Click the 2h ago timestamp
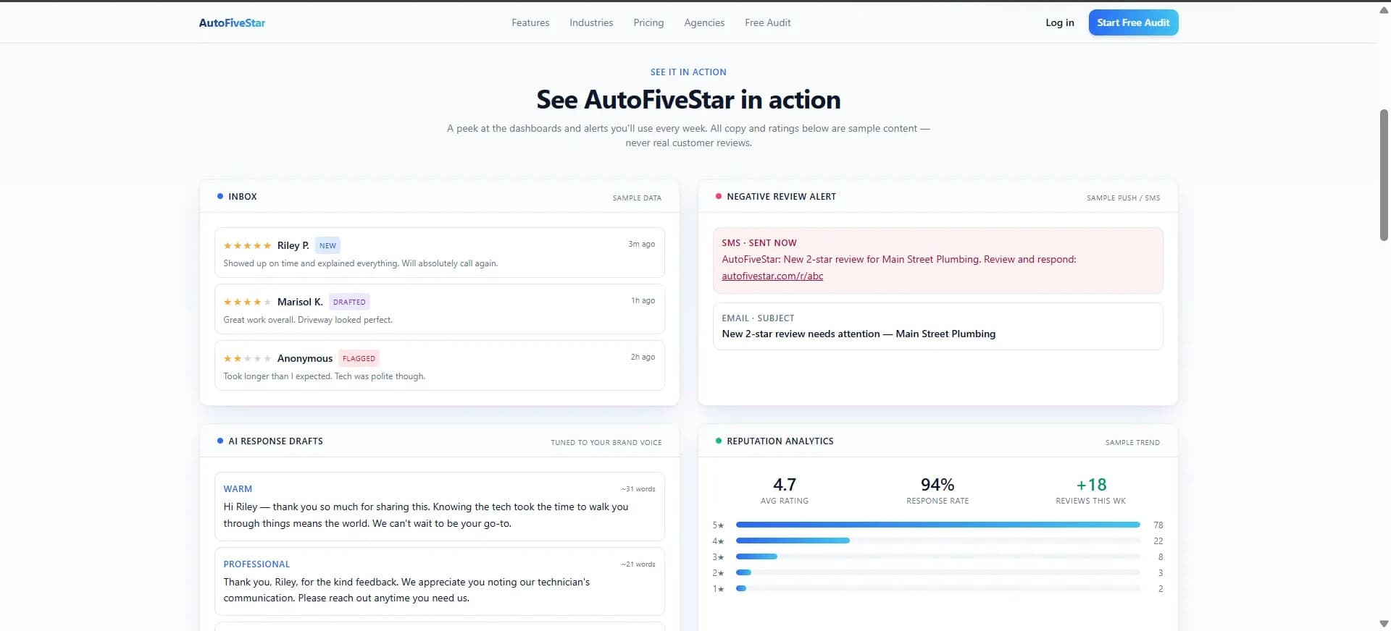Screen dimensions: 1391x631 click(643, 357)
